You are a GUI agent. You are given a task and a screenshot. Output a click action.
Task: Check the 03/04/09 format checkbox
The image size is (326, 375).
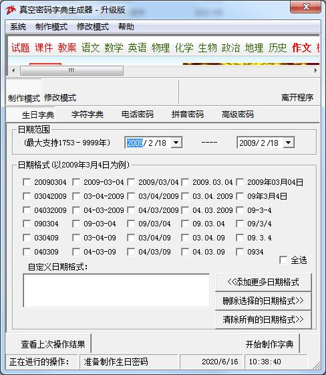pyautogui.click(x=131, y=238)
